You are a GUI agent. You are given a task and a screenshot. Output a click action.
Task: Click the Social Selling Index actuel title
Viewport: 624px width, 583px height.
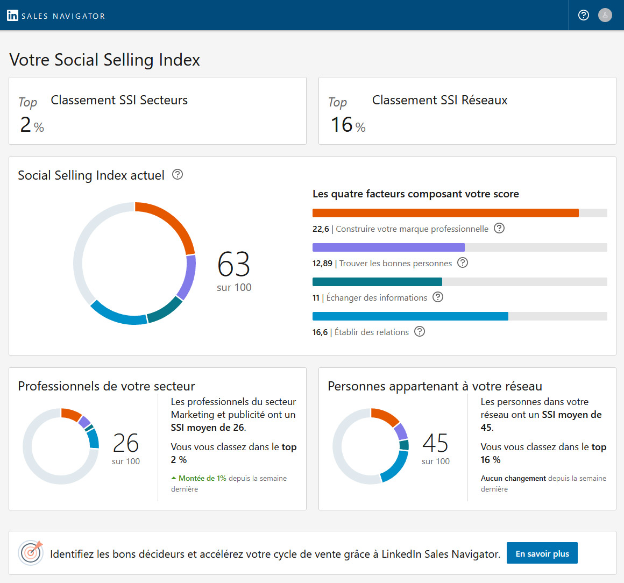click(x=91, y=175)
